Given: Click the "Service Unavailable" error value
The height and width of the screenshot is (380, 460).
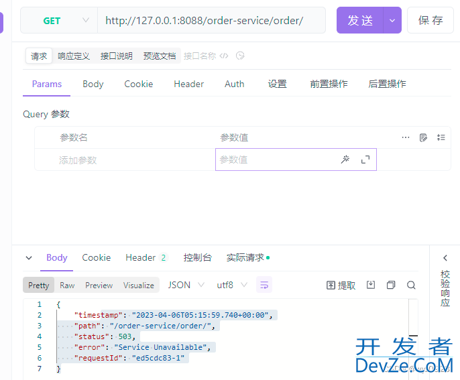Looking at the screenshot, I should 161,347.
